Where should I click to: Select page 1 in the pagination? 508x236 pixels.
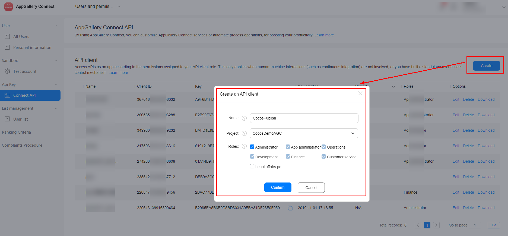click(x=427, y=225)
